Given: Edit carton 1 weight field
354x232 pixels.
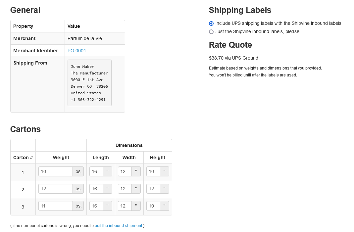Looking at the screenshot, I should (x=56, y=171).
